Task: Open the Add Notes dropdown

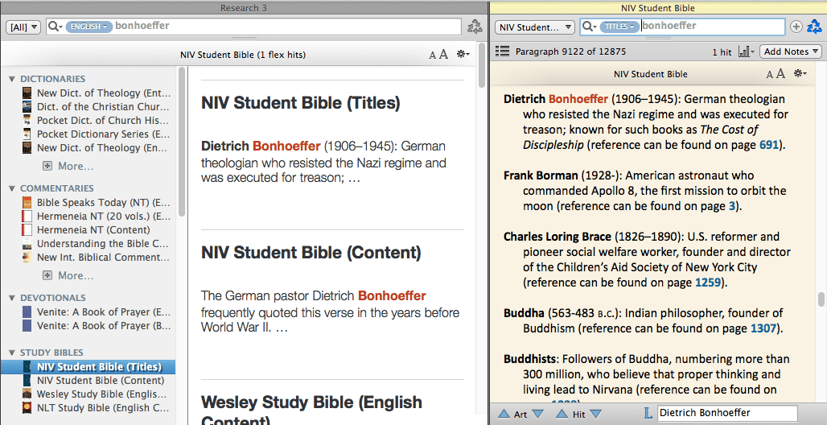Action: coord(792,52)
